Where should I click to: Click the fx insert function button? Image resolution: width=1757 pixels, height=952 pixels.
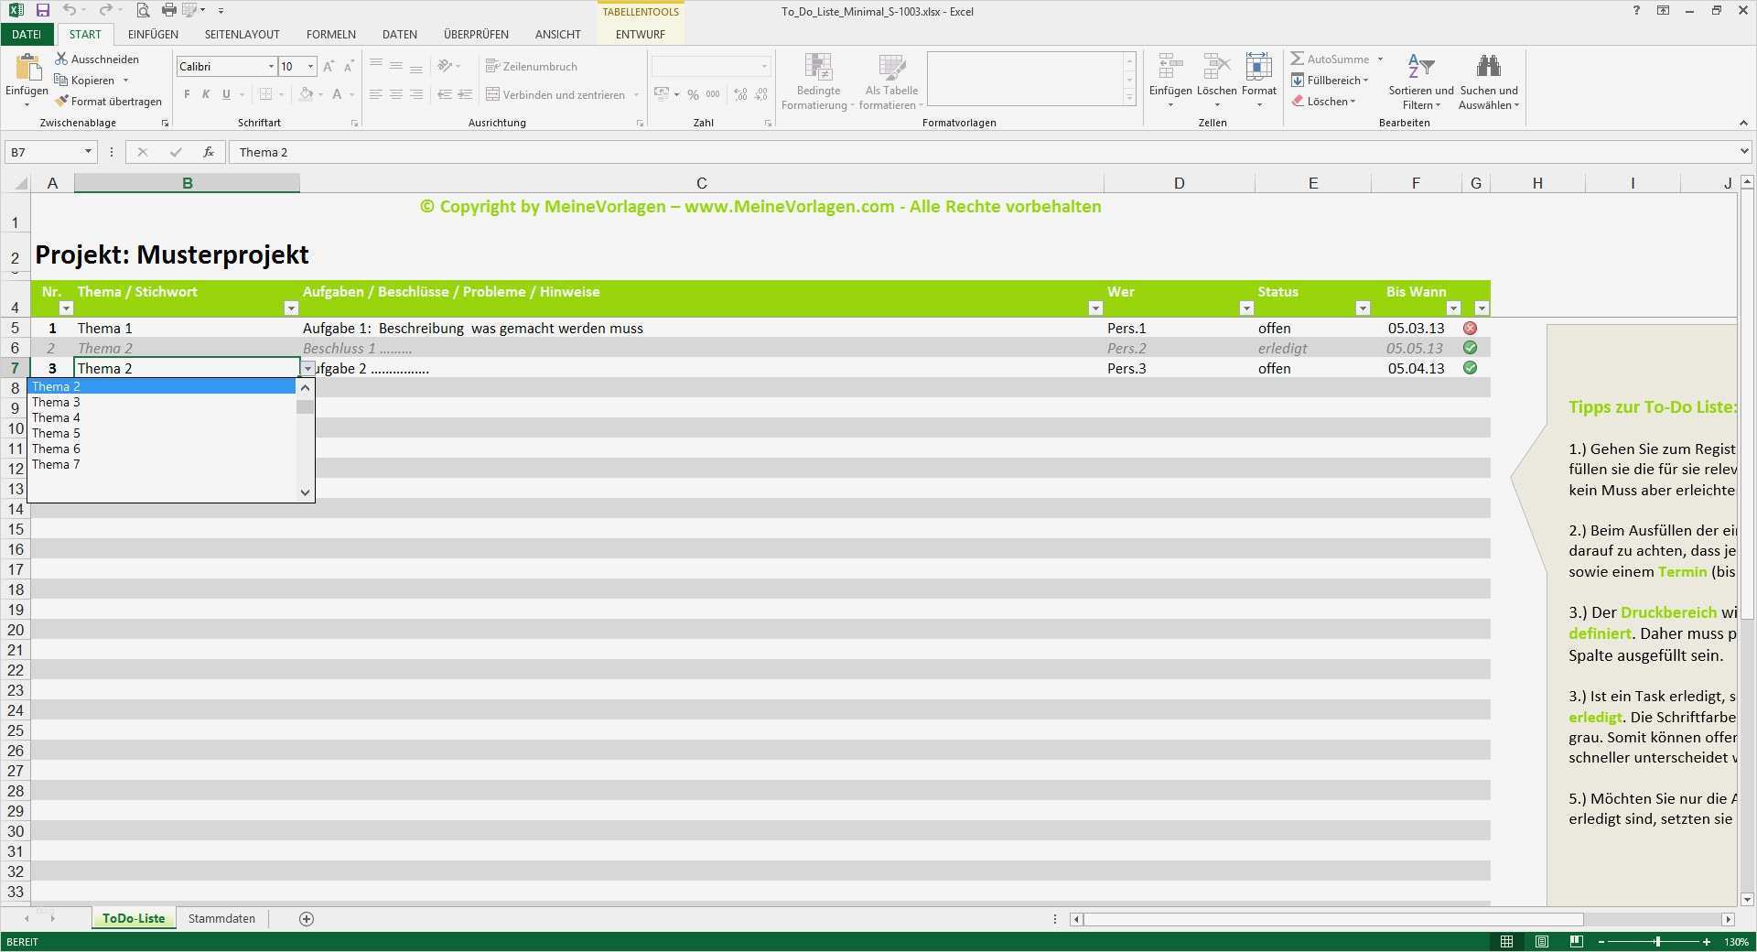[x=209, y=152]
